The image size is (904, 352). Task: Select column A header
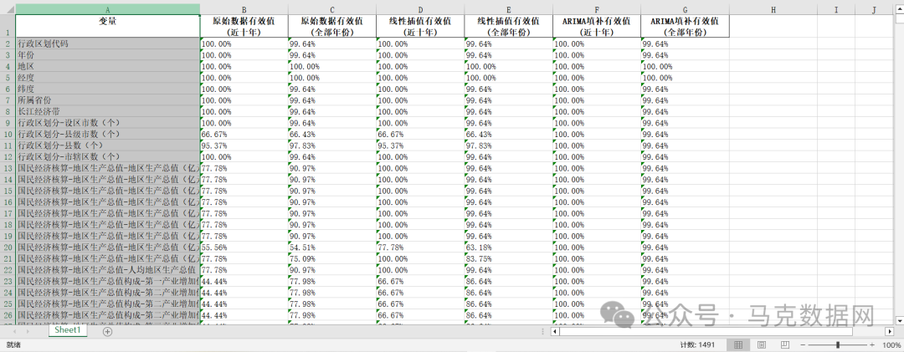point(108,9)
